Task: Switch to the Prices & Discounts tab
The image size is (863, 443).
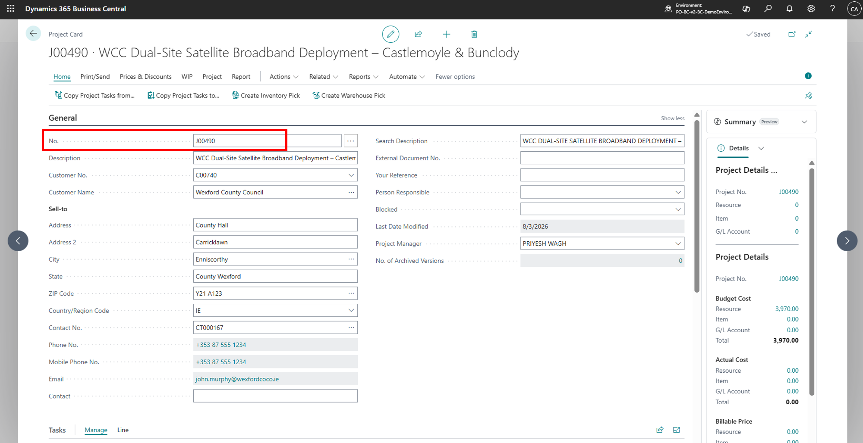Action: click(145, 77)
